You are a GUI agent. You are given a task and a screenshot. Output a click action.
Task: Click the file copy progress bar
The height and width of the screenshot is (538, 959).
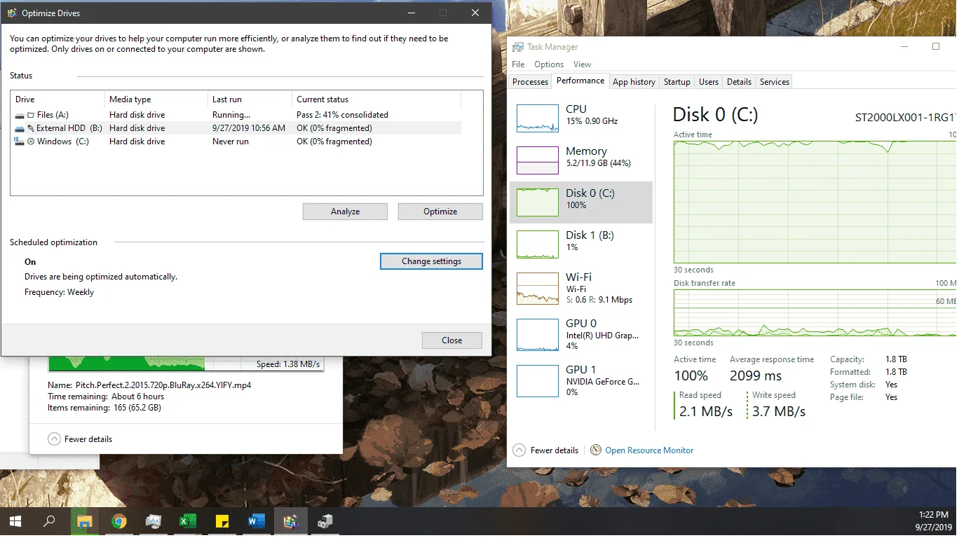tap(186, 364)
